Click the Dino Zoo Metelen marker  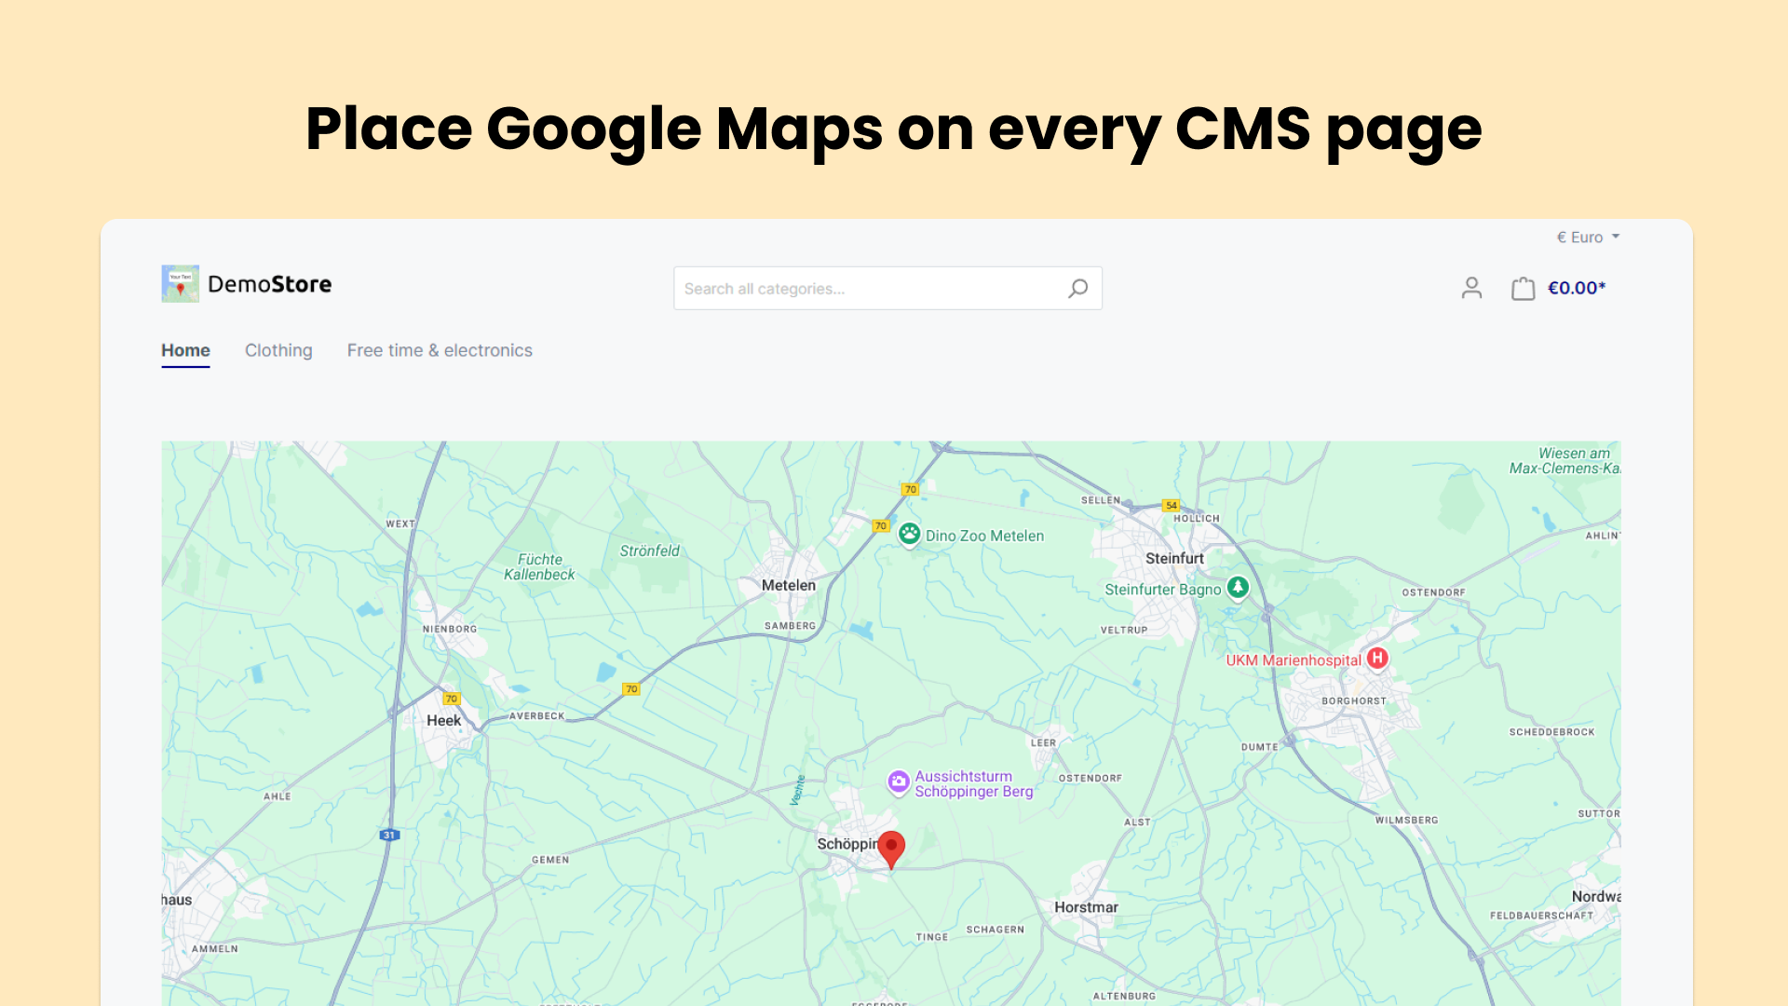[x=910, y=535]
